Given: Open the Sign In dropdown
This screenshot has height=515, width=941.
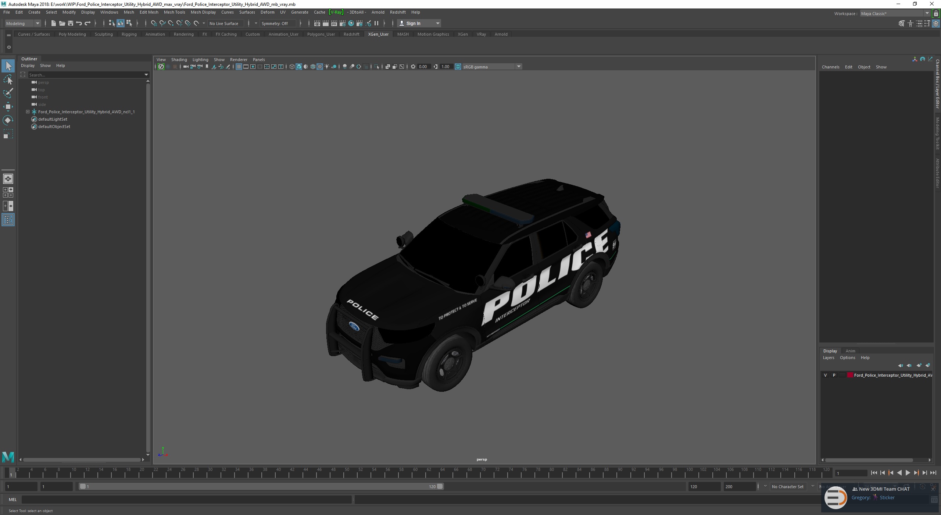Looking at the screenshot, I should click(419, 23).
